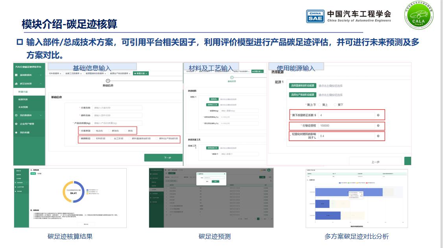Click help icon beside 行驶总里程 field

point(378,126)
